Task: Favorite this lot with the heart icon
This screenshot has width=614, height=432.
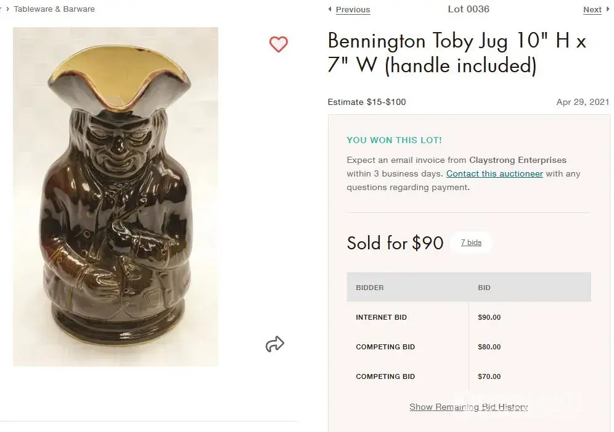Action: [x=279, y=44]
